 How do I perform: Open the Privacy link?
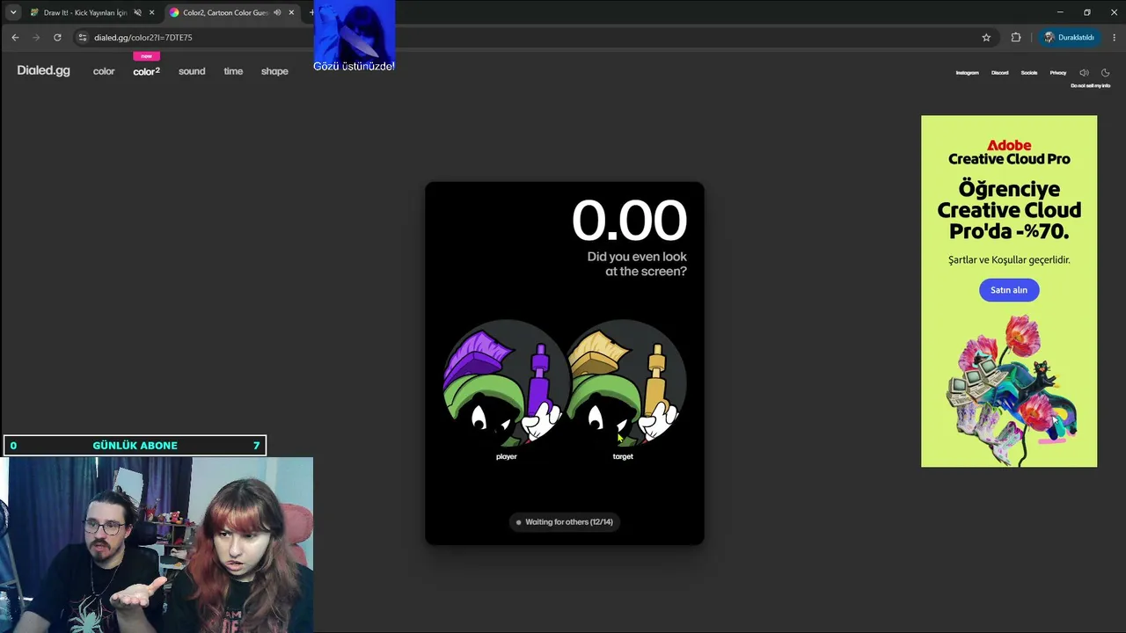pyautogui.click(x=1058, y=73)
